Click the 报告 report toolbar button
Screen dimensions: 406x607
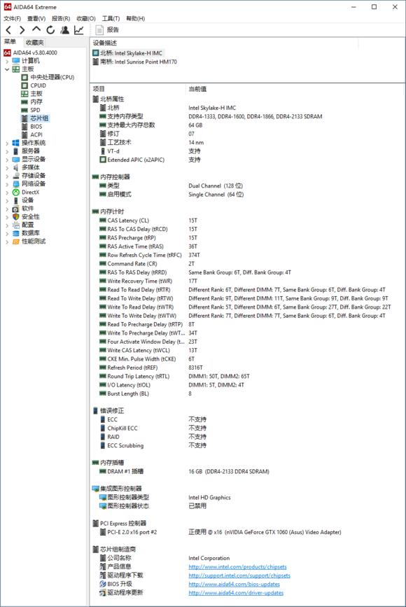[x=107, y=30]
